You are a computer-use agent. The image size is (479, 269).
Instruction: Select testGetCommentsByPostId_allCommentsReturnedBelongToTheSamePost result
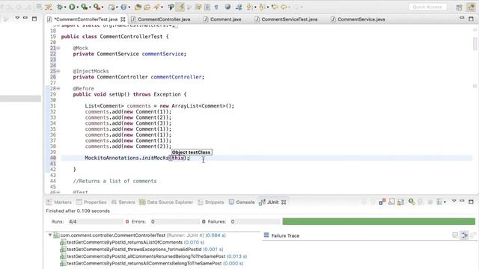[153, 256]
